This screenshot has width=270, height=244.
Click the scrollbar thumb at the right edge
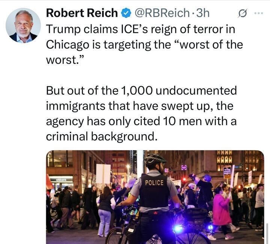coord(267,234)
